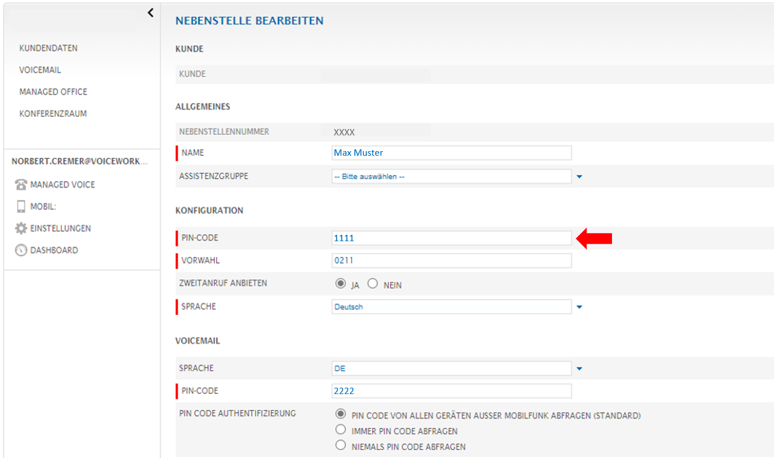Click the mobile phone icon beside Mobil
The image size is (774, 458).
pyautogui.click(x=21, y=206)
